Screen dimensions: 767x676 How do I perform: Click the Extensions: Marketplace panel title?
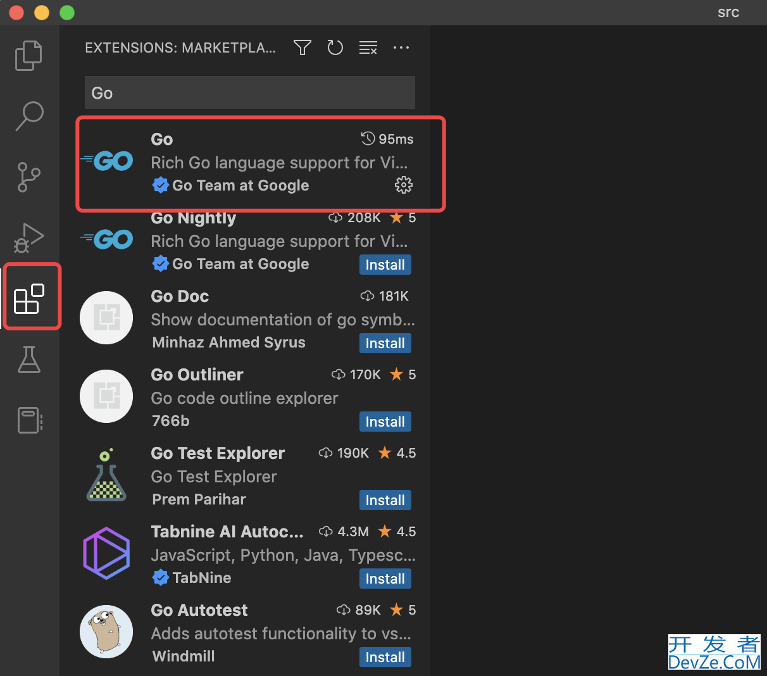click(x=180, y=48)
